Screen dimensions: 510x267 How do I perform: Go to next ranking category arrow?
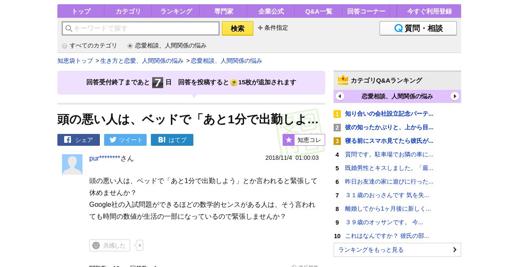click(455, 96)
